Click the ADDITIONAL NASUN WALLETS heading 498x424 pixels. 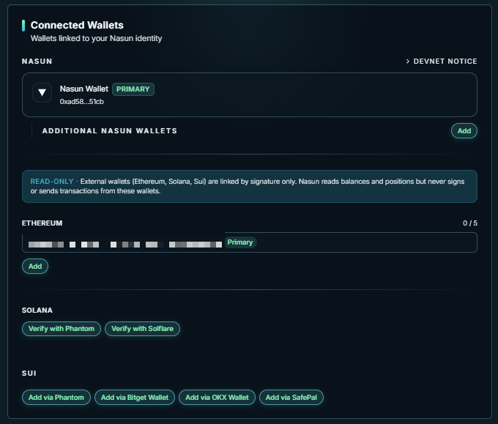pos(110,131)
